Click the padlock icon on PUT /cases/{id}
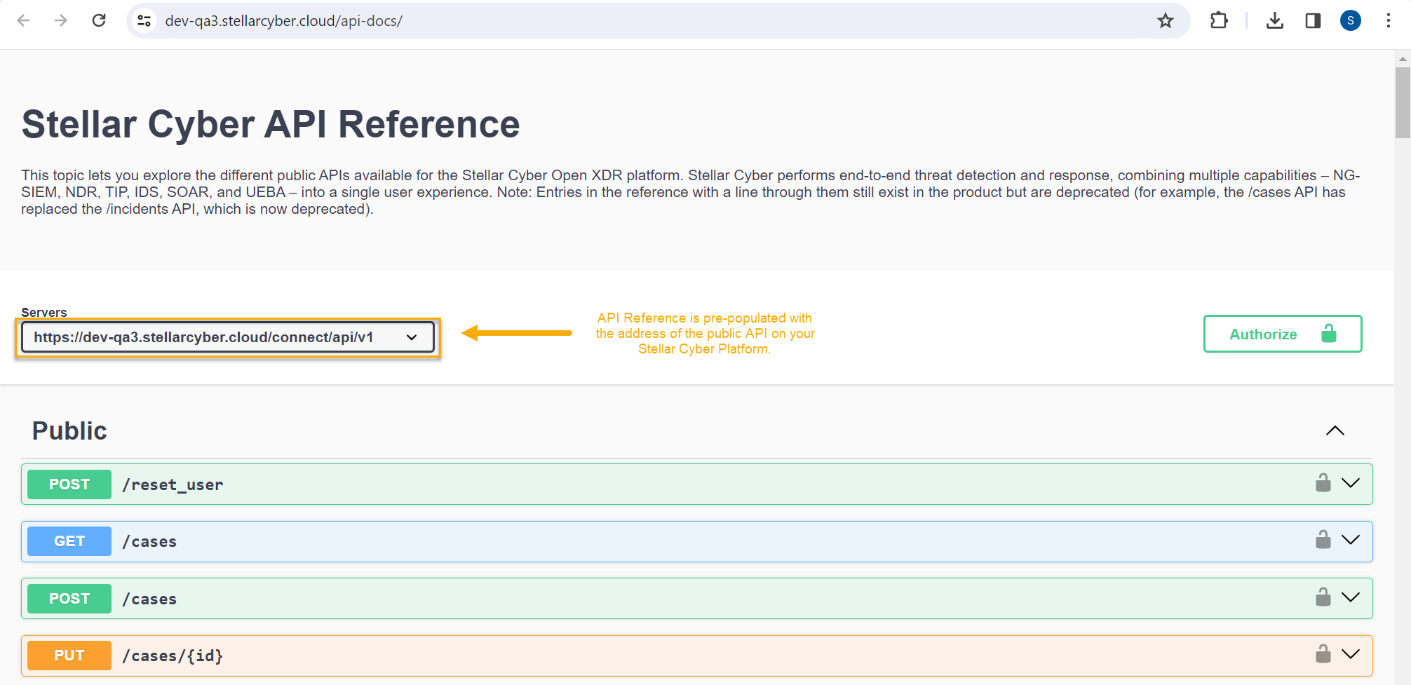 (1323, 654)
